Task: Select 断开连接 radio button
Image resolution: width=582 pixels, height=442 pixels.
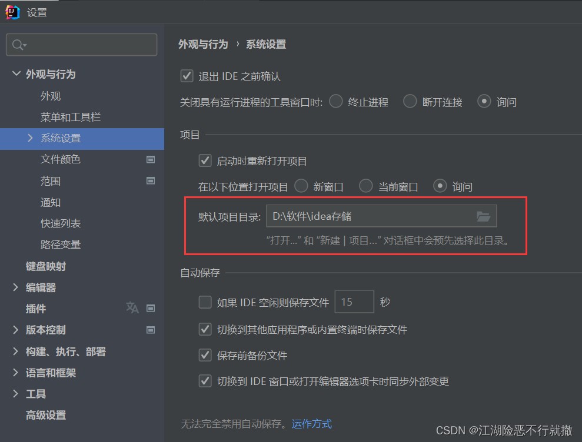Action: [x=410, y=101]
